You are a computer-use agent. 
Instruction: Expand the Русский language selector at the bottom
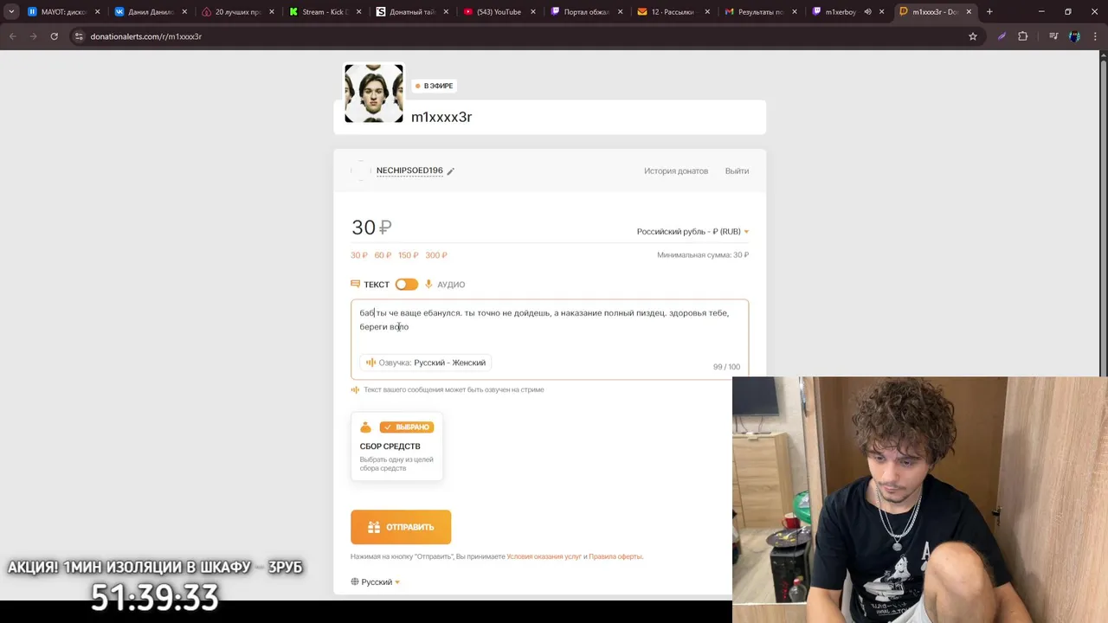(x=376, y=582)
